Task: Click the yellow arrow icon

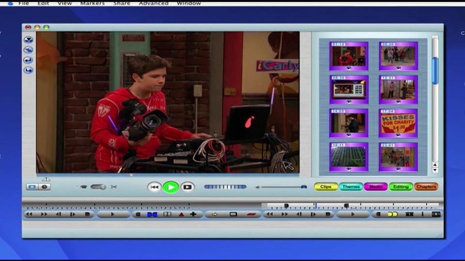Action: 214,214
